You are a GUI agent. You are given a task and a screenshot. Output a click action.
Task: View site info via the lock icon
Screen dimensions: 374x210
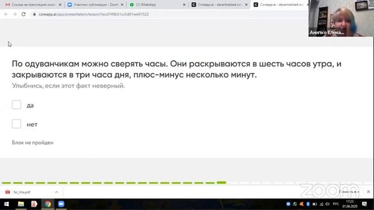click(x=34, y=14)
